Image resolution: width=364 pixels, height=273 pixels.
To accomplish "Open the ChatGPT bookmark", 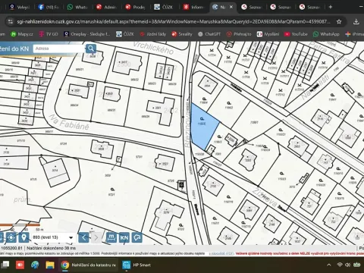I will 209,34.
